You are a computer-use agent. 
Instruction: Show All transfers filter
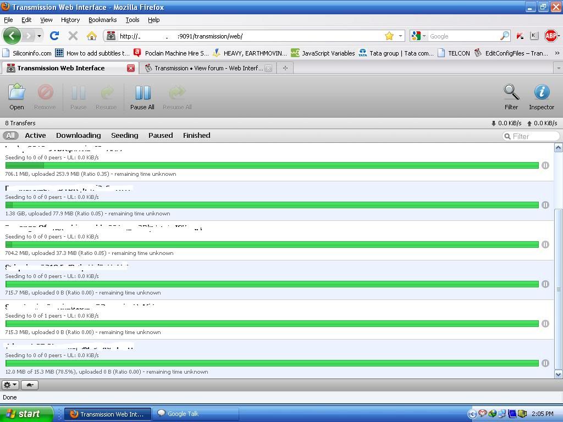point(10,135)
